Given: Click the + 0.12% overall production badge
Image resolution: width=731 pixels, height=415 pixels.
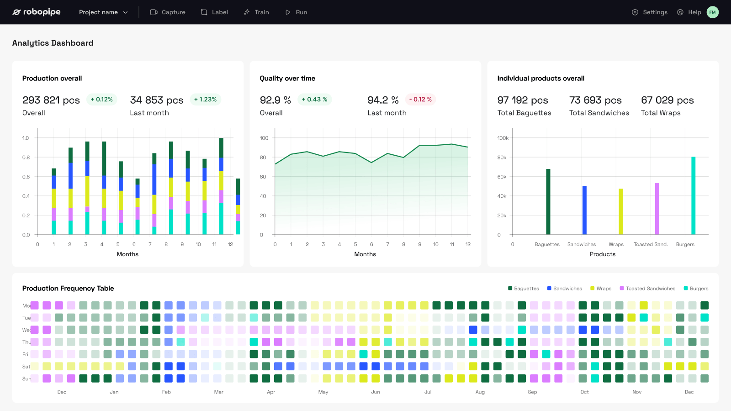Looking at the screenshot, I should pos(102,100).
